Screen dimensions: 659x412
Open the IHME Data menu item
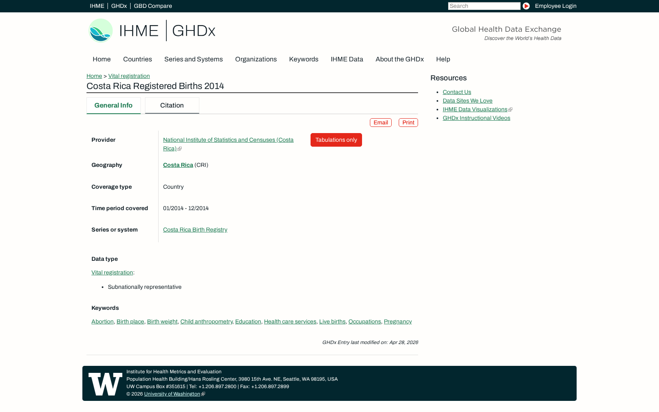coord(347,59)
